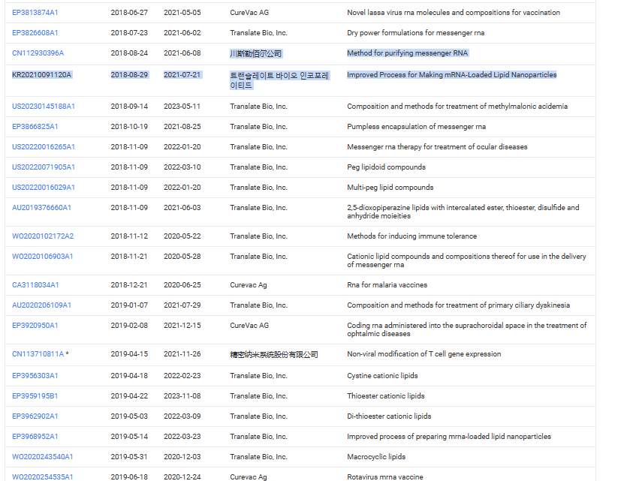
Task: Click priority date 2019-01-07
Action: click(x=129, y=305)
